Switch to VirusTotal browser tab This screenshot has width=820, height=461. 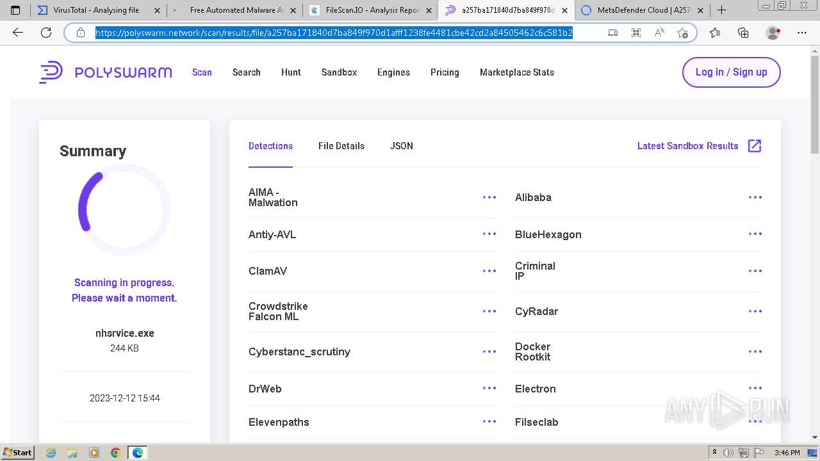(99, 10)
